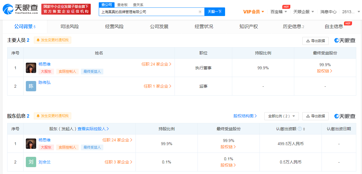Click the 刘 avatar badge
The image size is (362, 174).
tap(31, 162)
